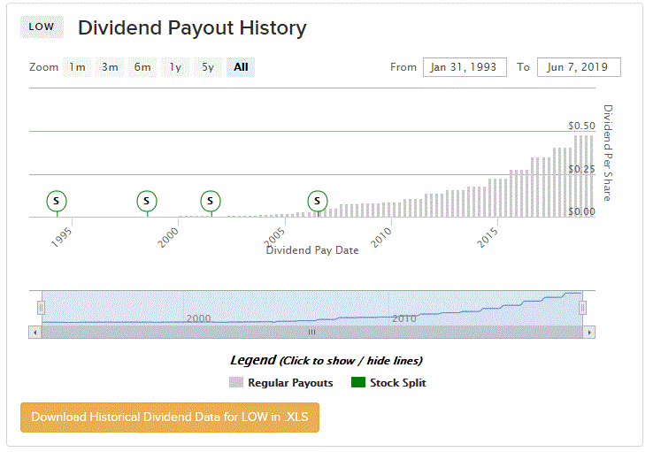Screen dimensions: 653x452
Task: Click the Dividend Payout History heading
Action: click(192, 28)
